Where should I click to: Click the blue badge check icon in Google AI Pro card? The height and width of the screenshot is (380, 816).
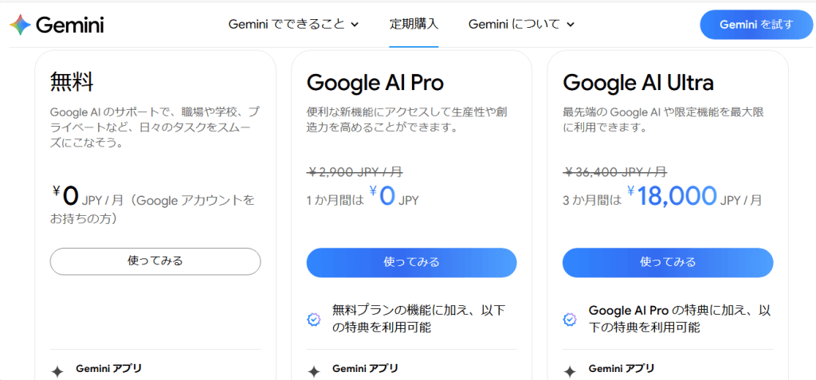(x=314, y=319)
